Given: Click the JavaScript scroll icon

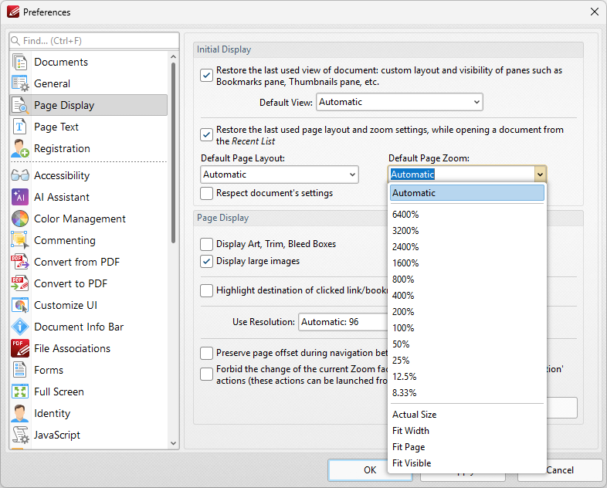Looking at the screenshot, I should pos(20,435).
